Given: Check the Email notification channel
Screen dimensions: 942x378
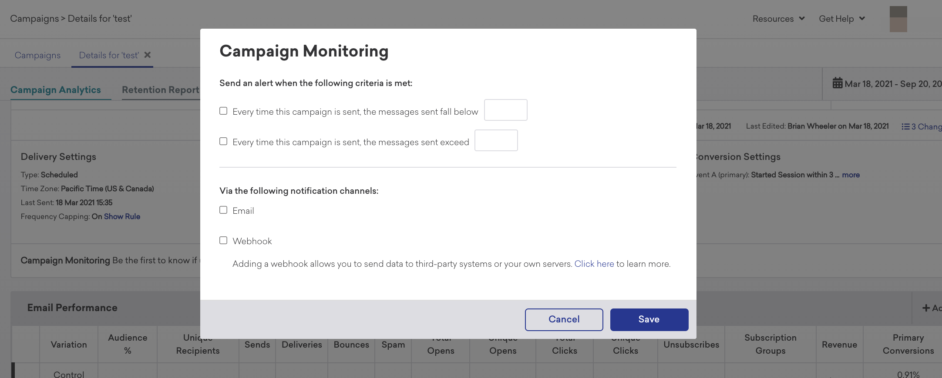Looking at the screenshot, I should pos(223,210).
